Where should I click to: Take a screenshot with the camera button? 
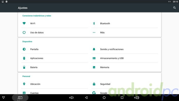click(20, 98)
